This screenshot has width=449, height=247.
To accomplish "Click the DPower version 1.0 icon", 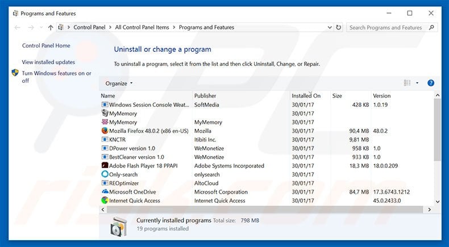I will 105,148.
